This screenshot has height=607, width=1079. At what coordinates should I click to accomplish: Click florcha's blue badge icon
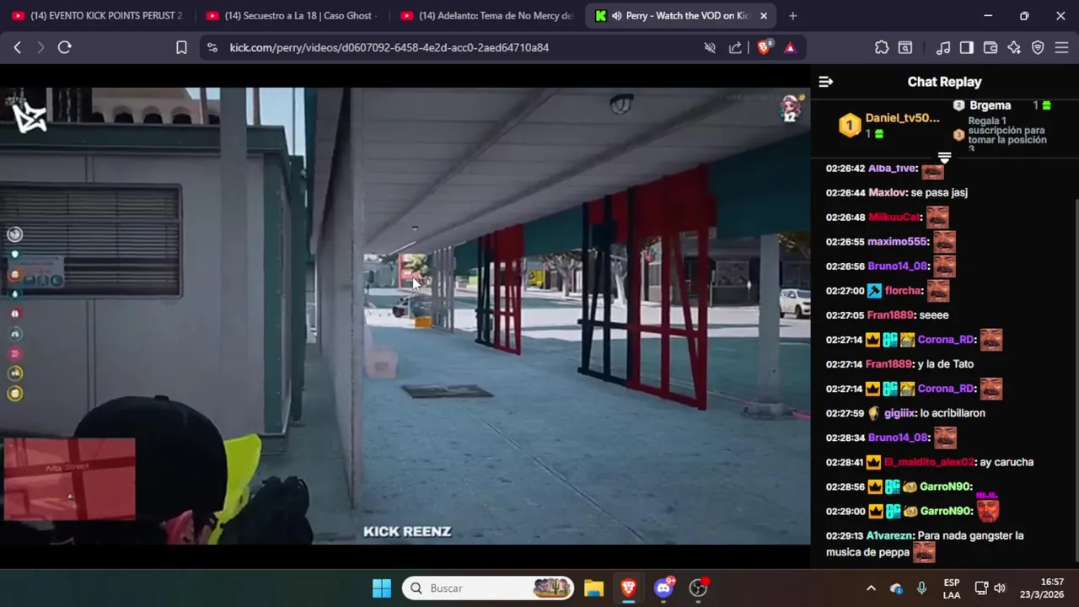coord(874,291)
